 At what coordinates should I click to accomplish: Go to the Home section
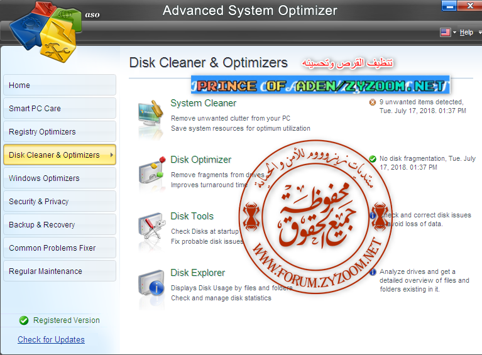click(60, 85)
